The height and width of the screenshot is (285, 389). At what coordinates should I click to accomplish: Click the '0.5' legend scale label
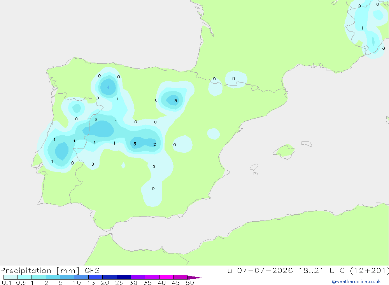pos(21,283)
